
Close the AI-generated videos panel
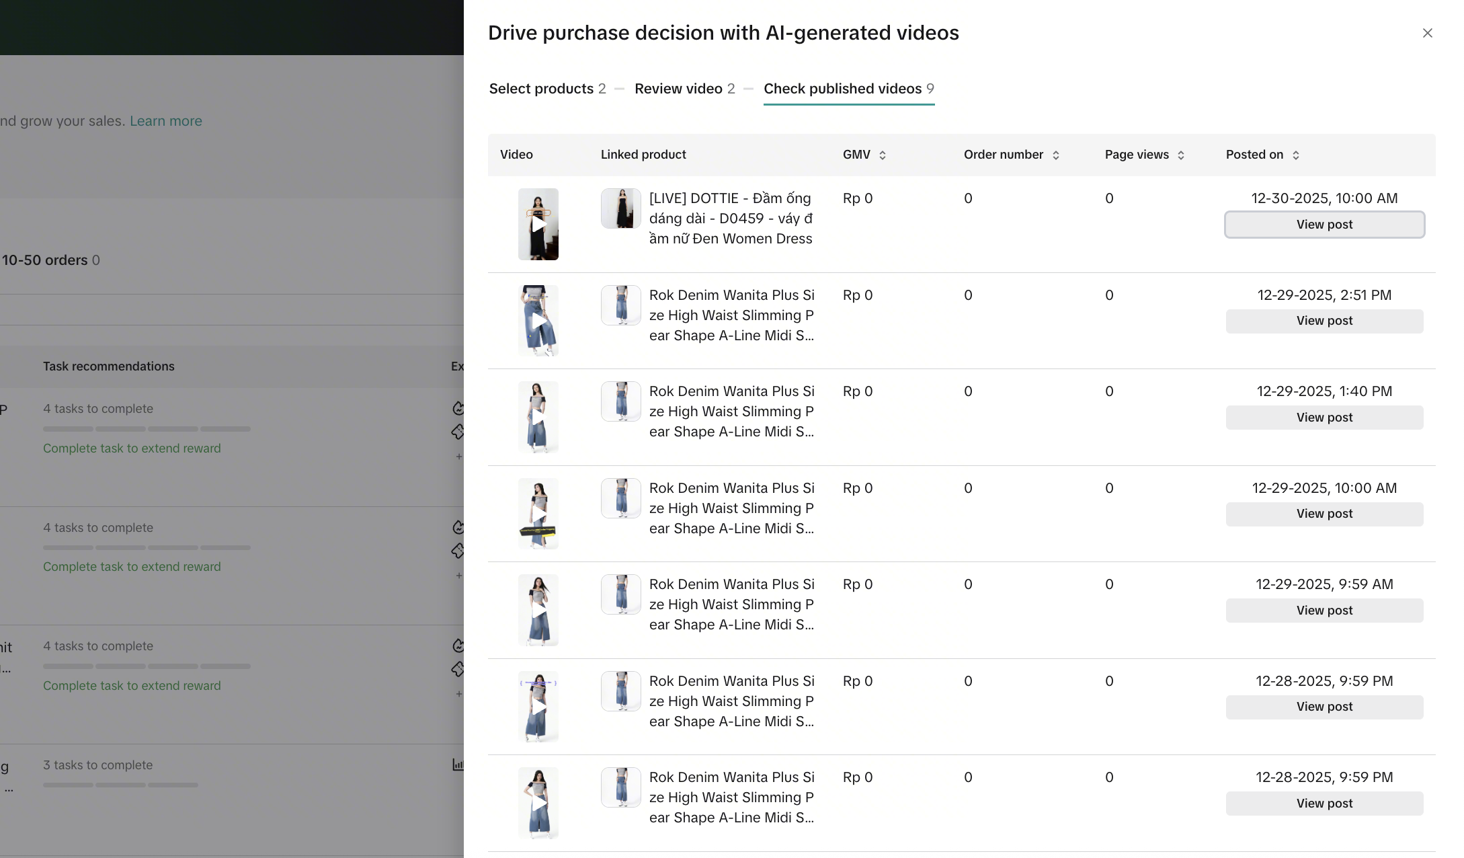tap(1427, 33)
